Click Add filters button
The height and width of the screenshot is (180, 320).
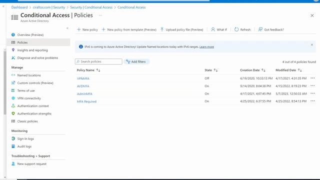(136, 61)
